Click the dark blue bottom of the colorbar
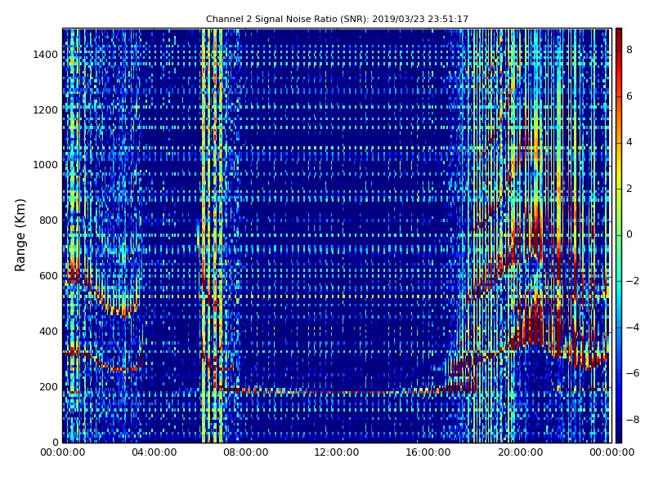Viewport: 654px width, 490px height. [619, 434]
